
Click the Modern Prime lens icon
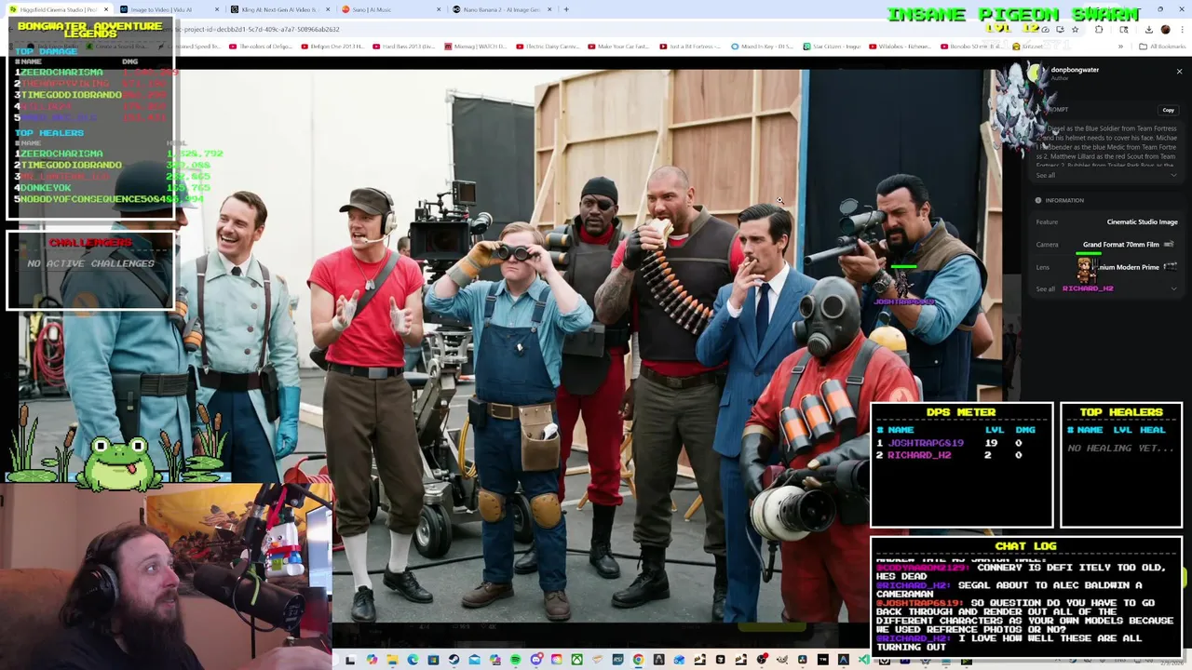coord(1170,267)
